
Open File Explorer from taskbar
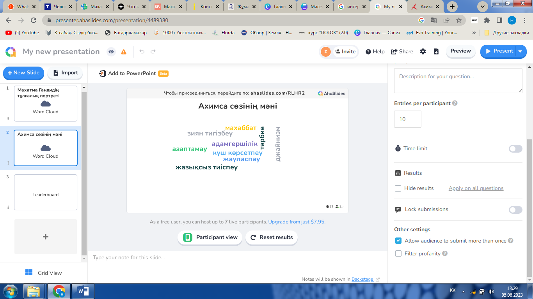tap(34, 291)
